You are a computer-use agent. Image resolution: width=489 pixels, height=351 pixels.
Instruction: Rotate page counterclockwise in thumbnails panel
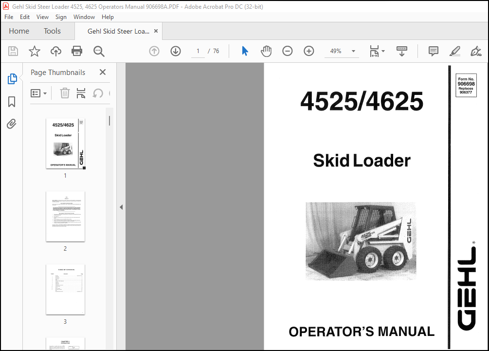(98, 93)
